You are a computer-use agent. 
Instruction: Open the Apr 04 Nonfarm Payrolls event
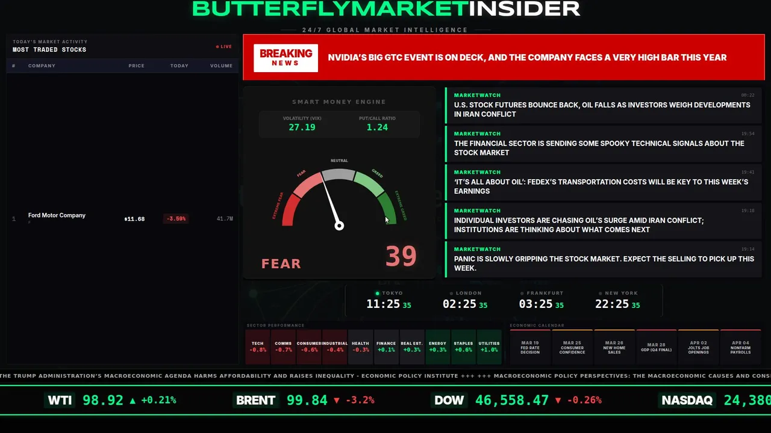741,347
